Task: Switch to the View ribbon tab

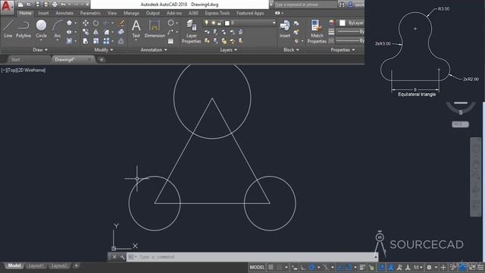Action: tap(112, 13)
